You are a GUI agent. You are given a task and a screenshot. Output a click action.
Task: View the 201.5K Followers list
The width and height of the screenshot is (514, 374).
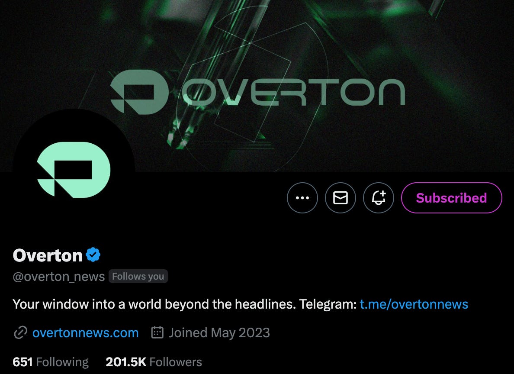click(154, 362)
